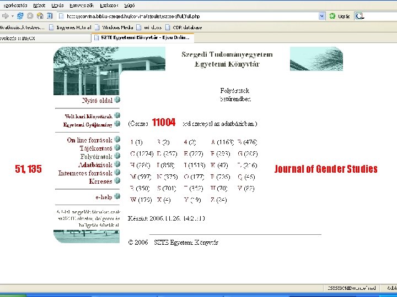Open the e-help link
Screen dimensions: 397x297
(104, 197)
